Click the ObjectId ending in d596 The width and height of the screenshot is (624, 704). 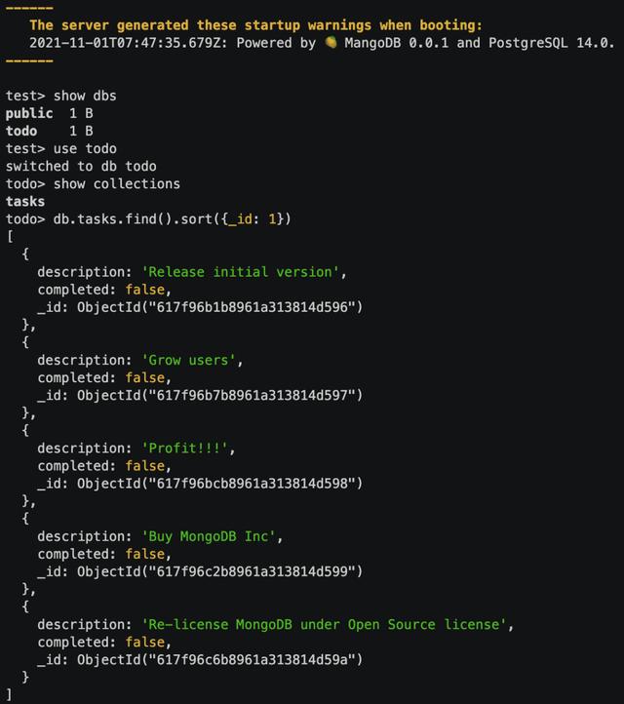point(219,307)
